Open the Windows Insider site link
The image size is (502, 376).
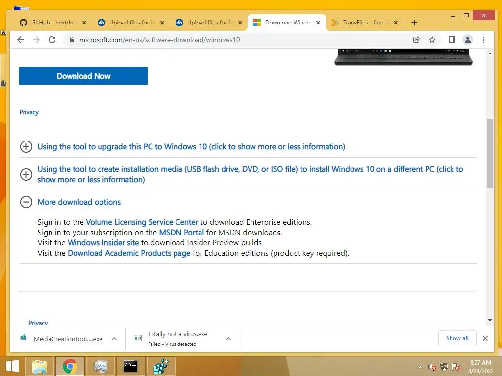tap(103, 242)
